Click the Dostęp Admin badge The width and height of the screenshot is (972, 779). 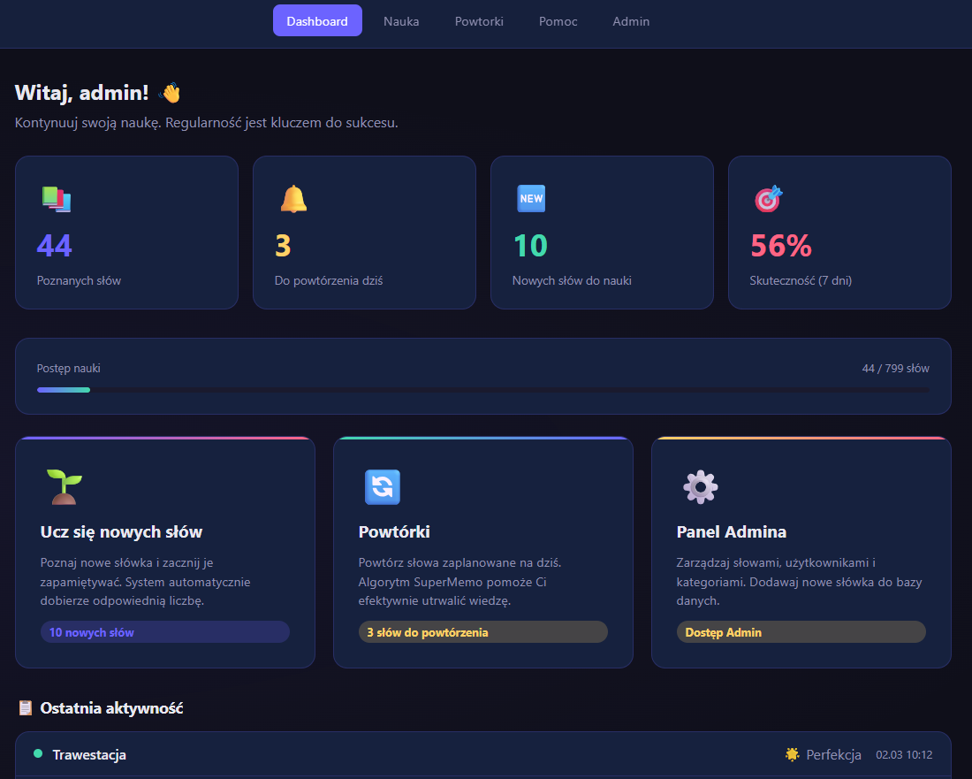801,632
